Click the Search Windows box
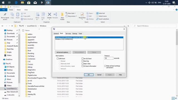This screenshot has height=100, width=178. [x=154, y=26]
